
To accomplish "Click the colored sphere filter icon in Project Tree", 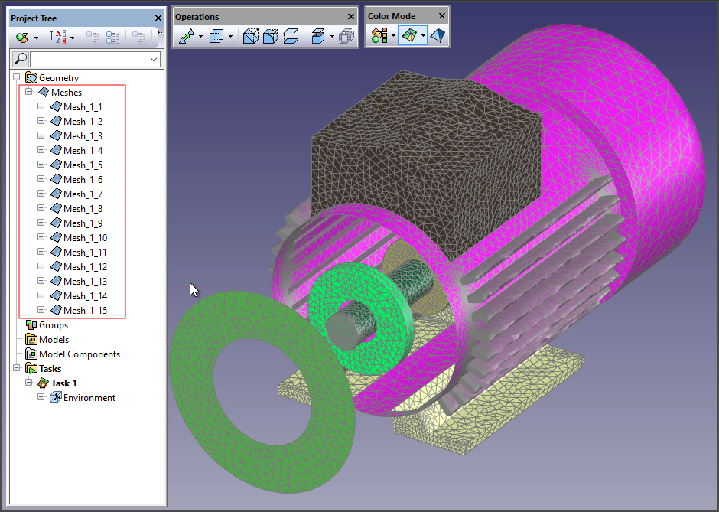I will click(x=22, y=37).
